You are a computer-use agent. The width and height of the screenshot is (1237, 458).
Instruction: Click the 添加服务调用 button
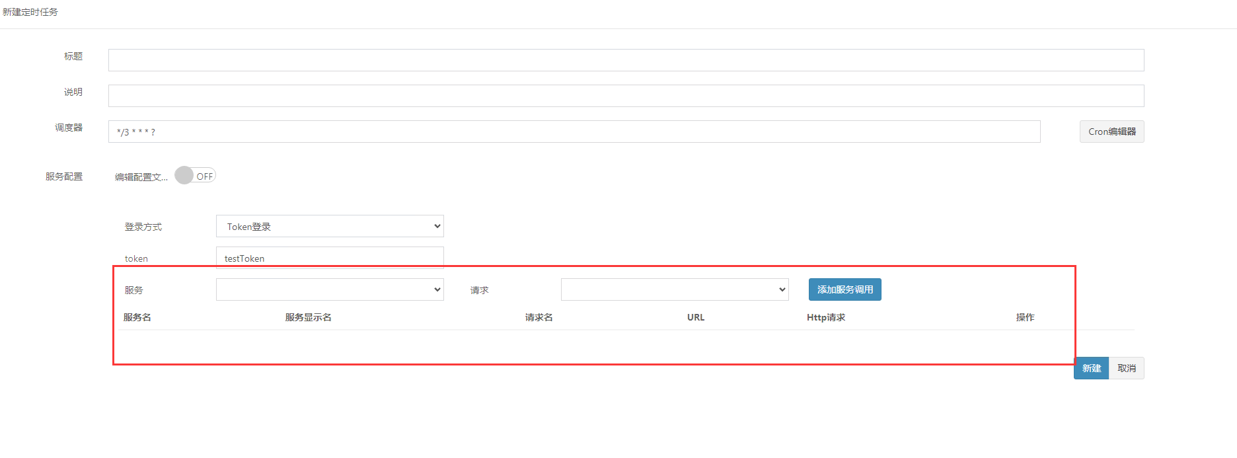(x=844, y=289)
